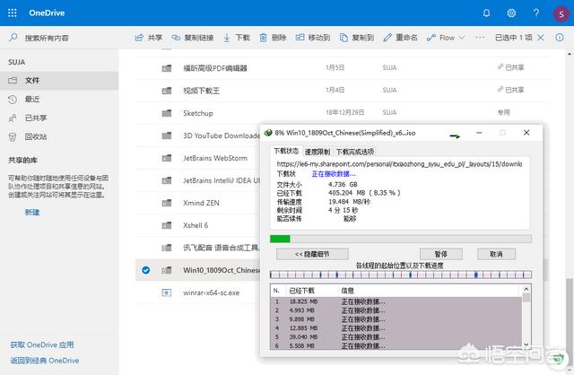Open 最近 in the left navigation
Screen dimensions: 574x375
[x=59, y=100]
